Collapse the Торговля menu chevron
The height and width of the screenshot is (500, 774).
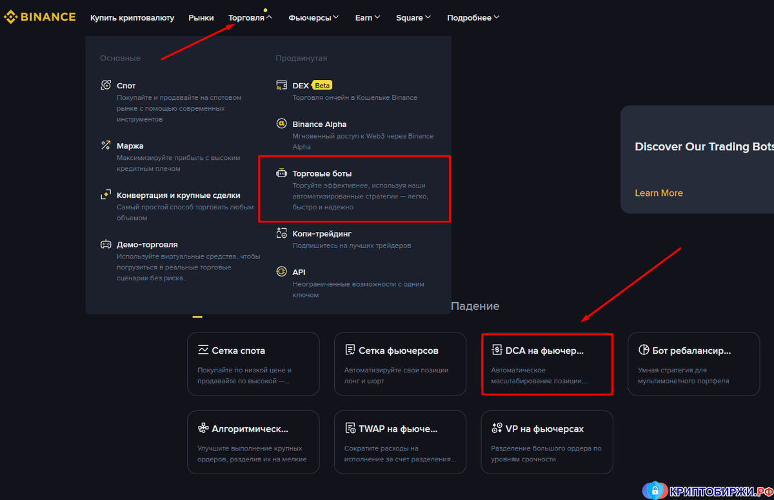click(269, 18)
